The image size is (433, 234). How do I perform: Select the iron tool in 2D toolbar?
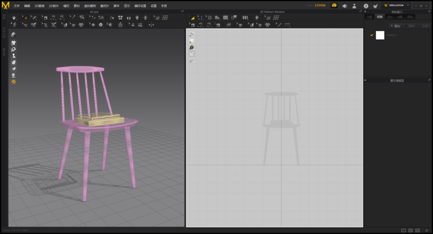[x=229, y=25]
